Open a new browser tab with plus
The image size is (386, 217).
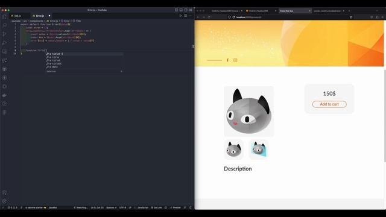click(x=349, y=11)
